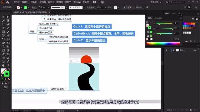Select the Rectangle tool
The width and height of the screenshot is (200, 112).
[3, 32]
